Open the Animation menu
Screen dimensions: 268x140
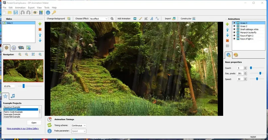point(20,7)
